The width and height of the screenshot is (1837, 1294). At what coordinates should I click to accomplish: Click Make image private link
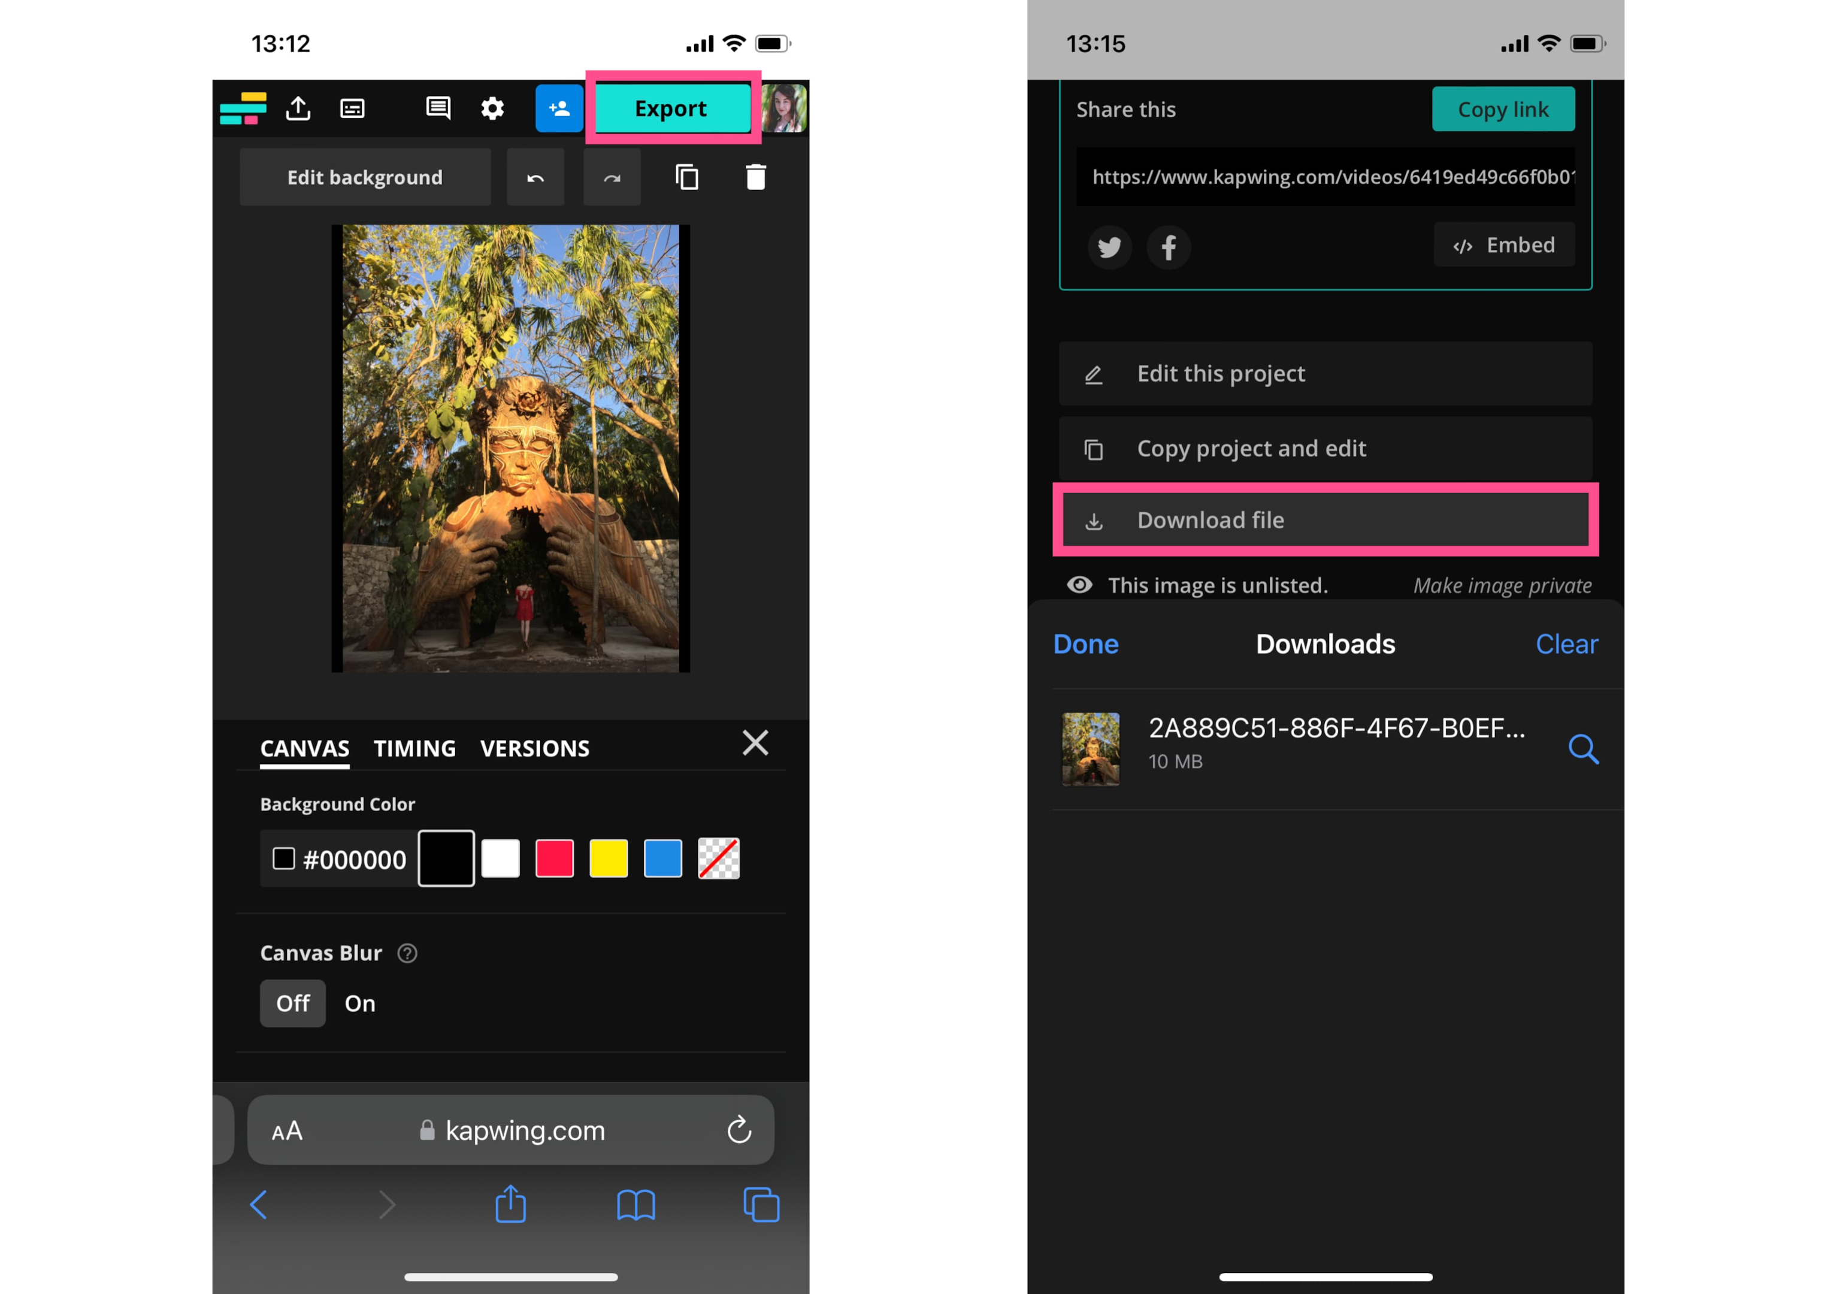(1502, 585)
